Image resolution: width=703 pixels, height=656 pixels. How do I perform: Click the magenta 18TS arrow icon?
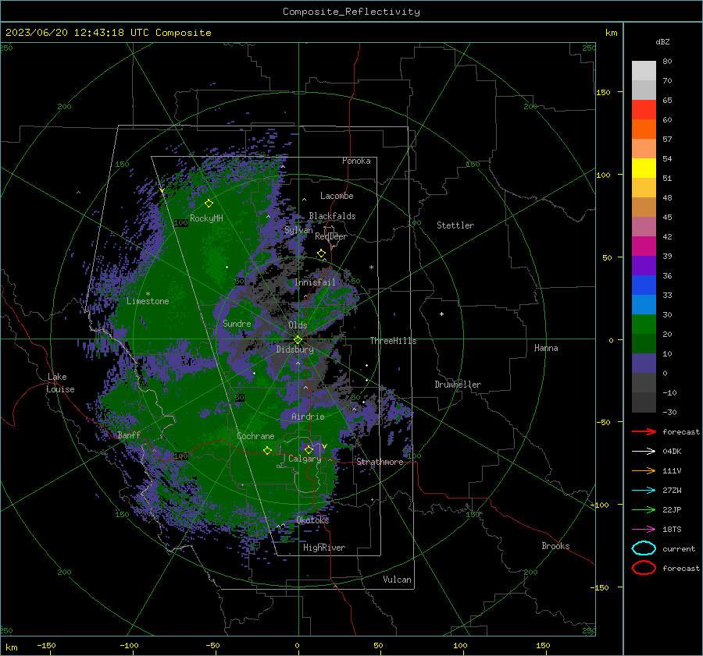(x=644, y=530)
